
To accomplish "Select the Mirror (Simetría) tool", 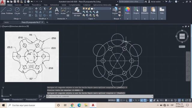I will [x=40, y=12].
